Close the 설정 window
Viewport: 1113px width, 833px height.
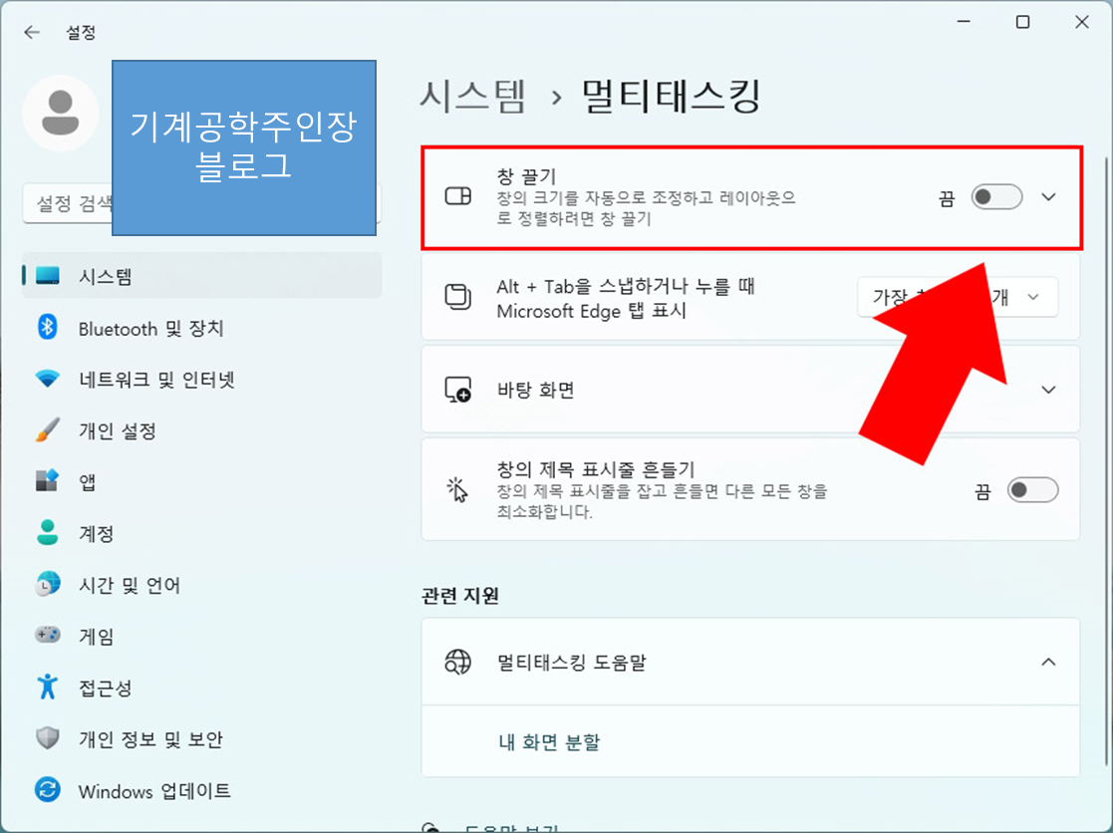(x=1082, y=22)
